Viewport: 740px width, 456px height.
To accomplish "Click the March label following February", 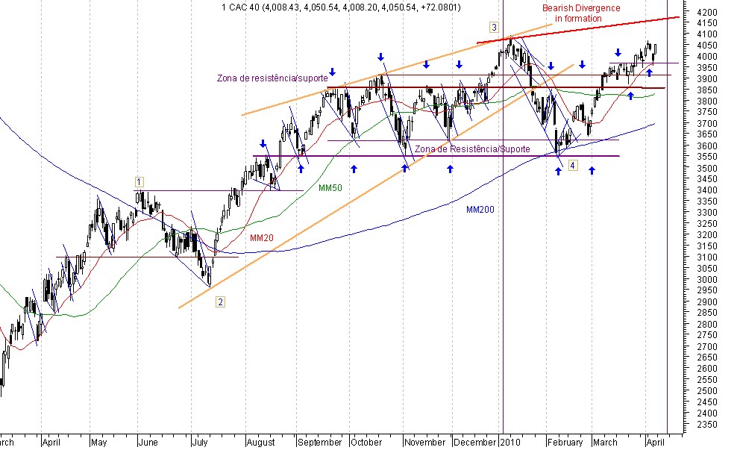I will pyautogui.click(x=605, y=443).
